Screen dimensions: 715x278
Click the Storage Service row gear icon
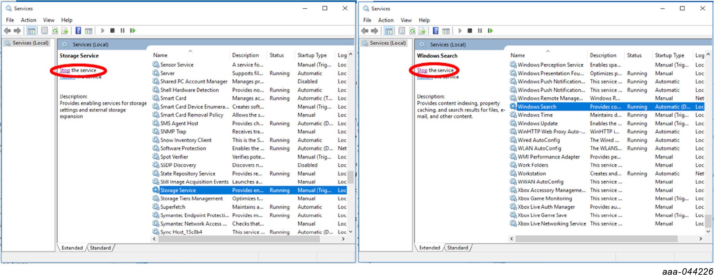tap(156, 190)
